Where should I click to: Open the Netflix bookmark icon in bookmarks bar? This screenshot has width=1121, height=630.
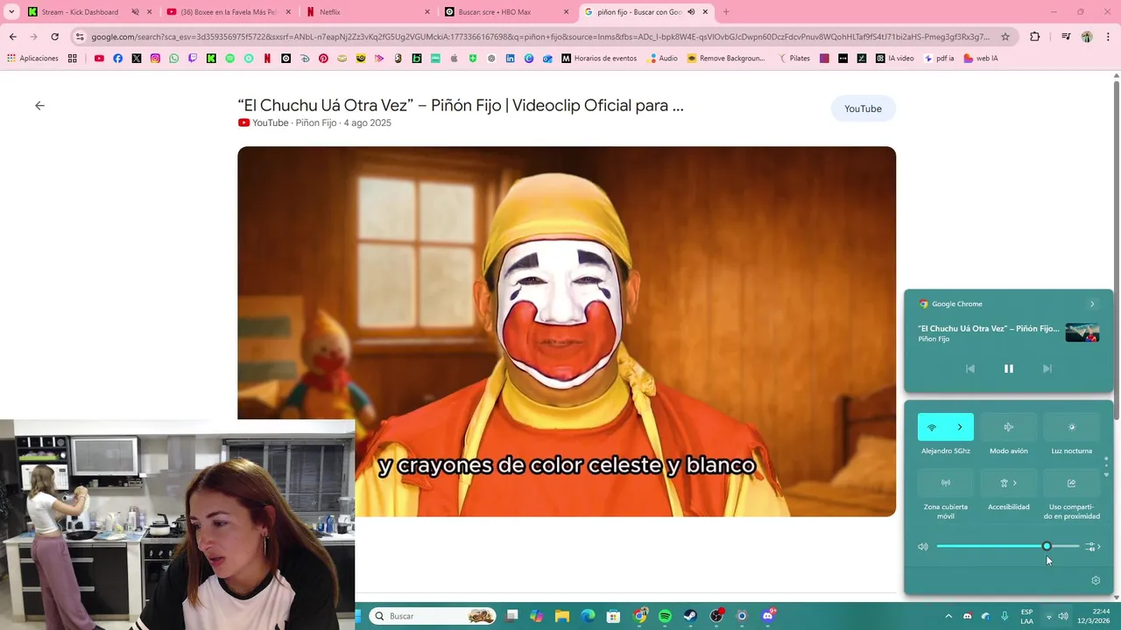click(x=267, y=59)
